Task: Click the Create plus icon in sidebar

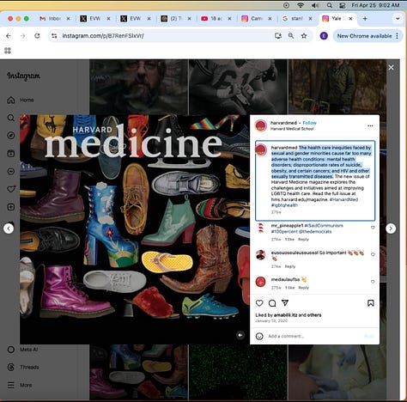Action: click(11, 207)
